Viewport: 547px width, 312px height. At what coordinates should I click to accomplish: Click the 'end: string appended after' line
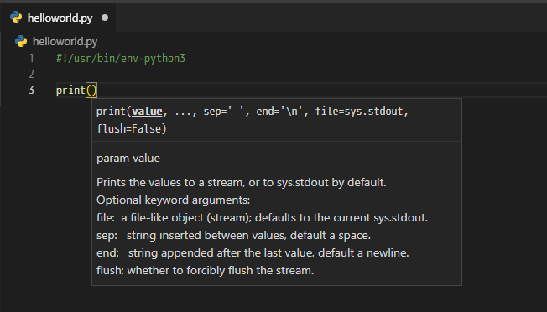coord(253,252)
